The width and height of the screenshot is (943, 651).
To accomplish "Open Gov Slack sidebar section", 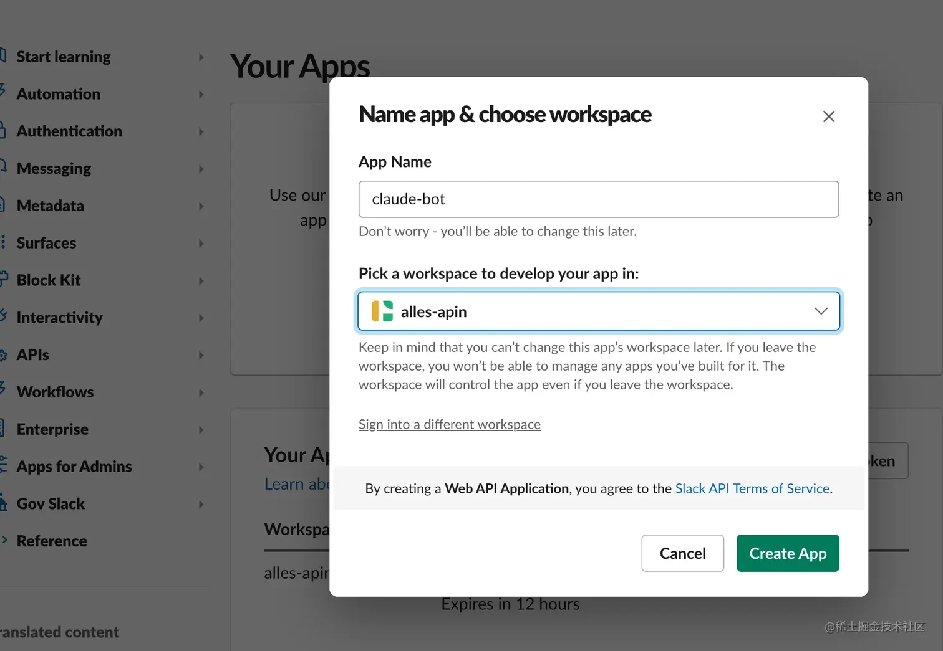I will click(51, 504).
